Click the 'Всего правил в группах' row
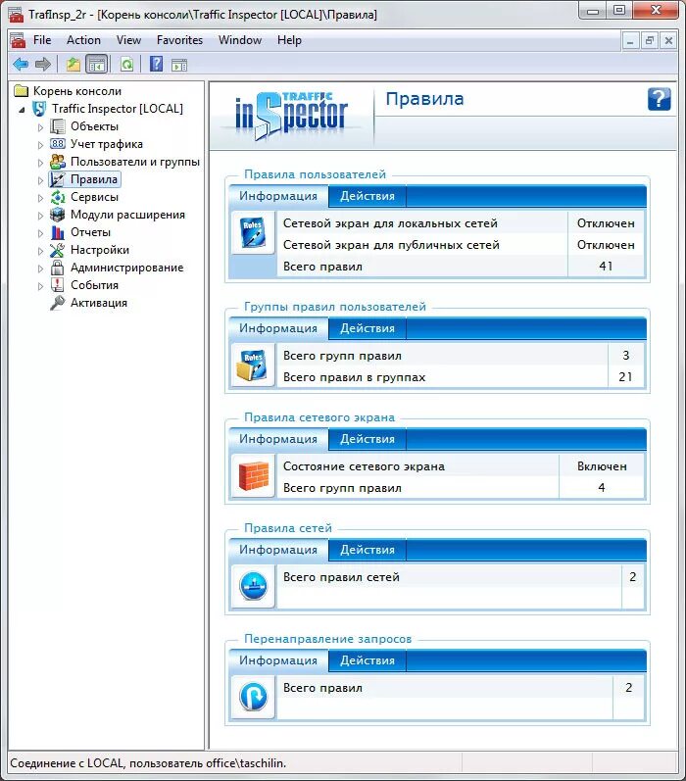Screen dimensions: 686x781 [x=460, y=377]
